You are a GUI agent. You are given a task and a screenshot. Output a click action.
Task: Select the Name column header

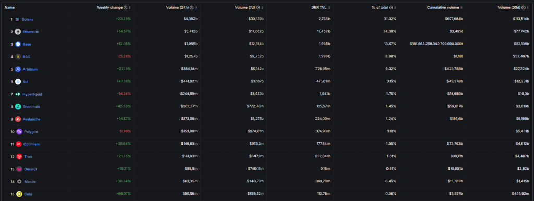(9, 7)
